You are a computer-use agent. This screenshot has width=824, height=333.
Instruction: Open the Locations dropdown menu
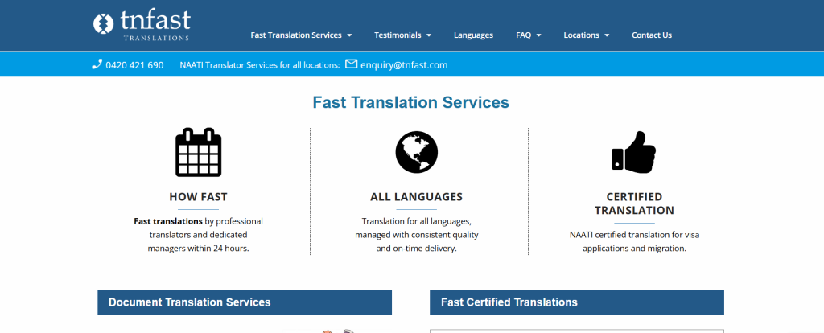586,35
